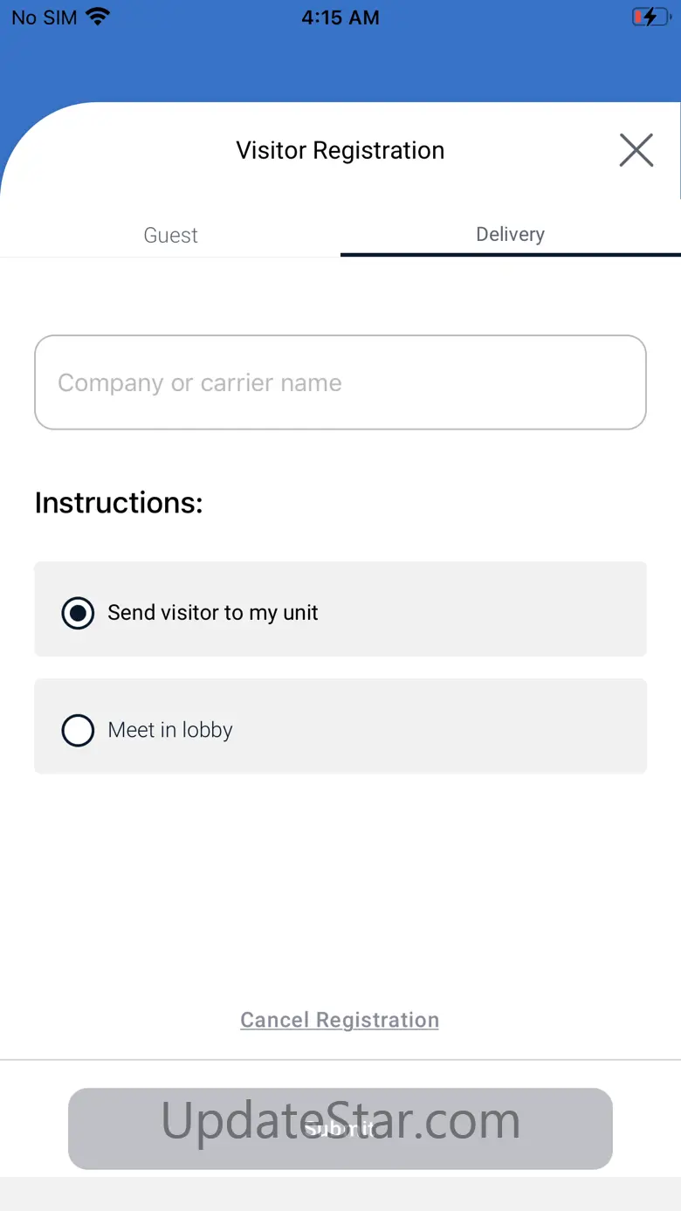Tap the light gray strip below Submit
This screenshot has width=681, height=1211.
[340, 1194]
